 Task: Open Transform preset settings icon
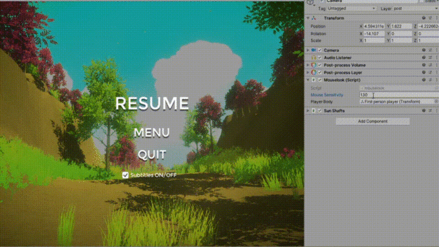pyautogui.click(x=430, y=18)
